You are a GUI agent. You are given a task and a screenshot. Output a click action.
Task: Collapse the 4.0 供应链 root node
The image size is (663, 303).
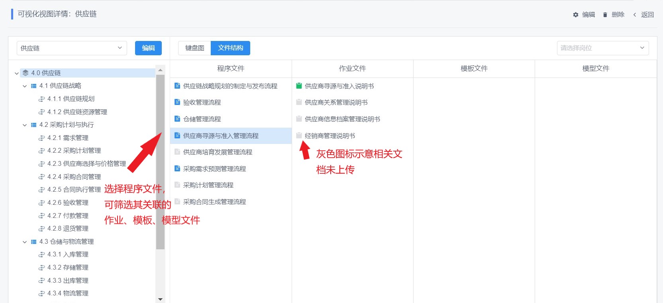click(x=16, y=73)
